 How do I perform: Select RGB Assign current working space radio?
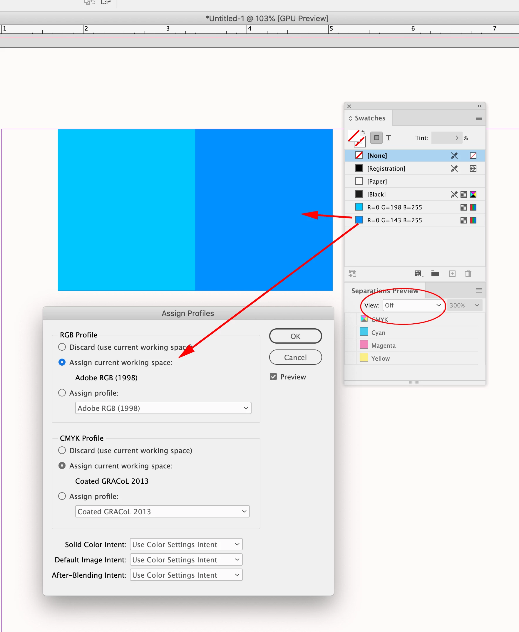coord(62,362)
